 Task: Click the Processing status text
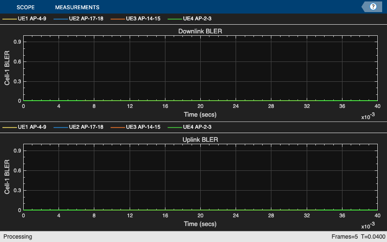tap(18, 237)
